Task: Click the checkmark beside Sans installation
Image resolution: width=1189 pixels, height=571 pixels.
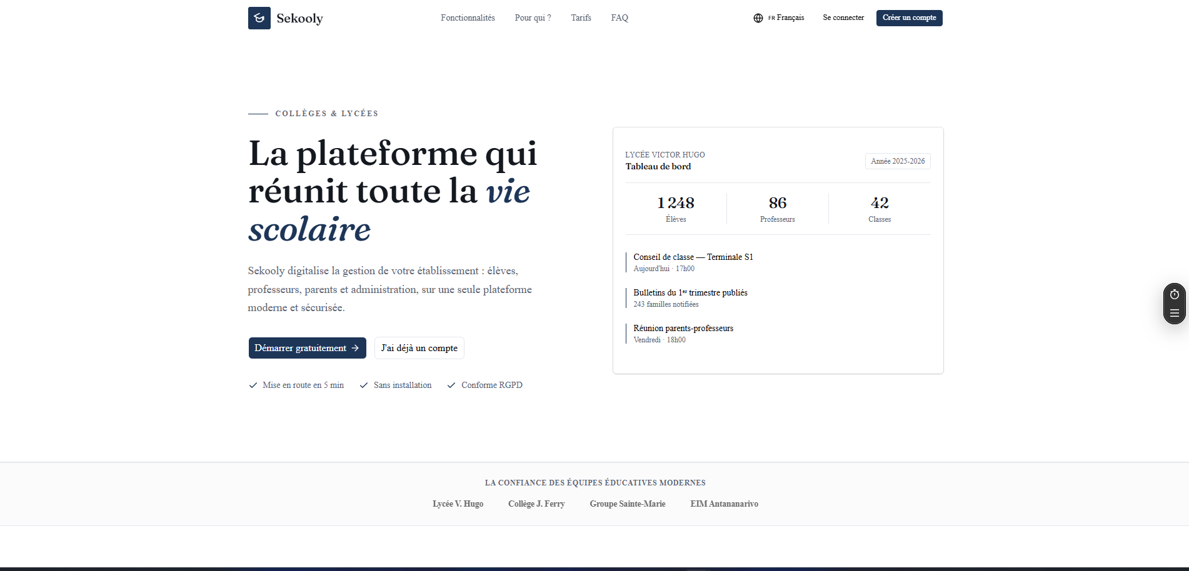Action: coord(364,385)
